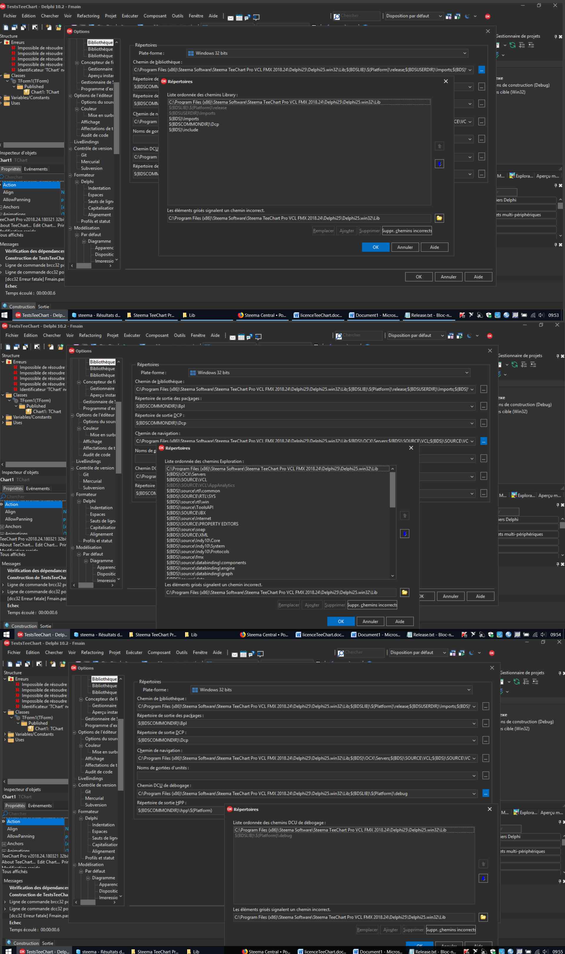Switch to Sortie tab in middle Messages pane
Viewport: 565px width, 954px height.
click(45, 626)
